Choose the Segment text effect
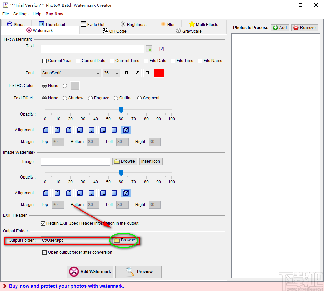Viewport: 324px width, 291px height. click(x=140, y=98)
